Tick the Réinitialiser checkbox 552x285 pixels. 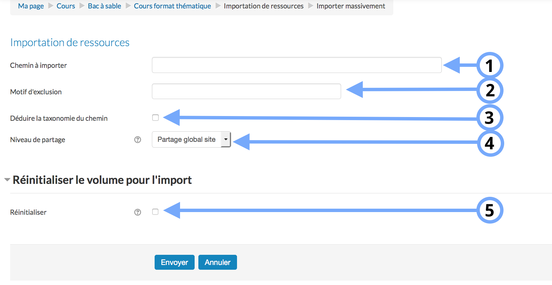156,212
